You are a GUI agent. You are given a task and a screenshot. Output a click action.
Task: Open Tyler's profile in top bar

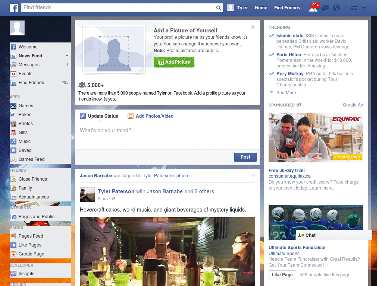[238, 8]
